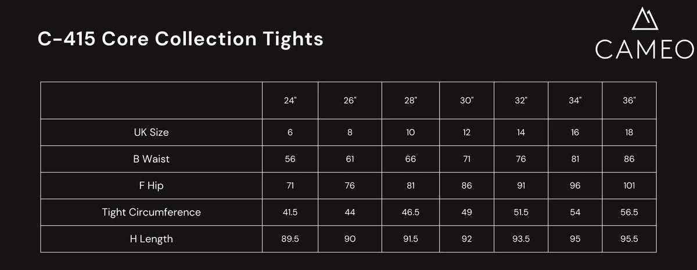
Task: Select the 30" size column header
Action: click(x=466, y=100)
